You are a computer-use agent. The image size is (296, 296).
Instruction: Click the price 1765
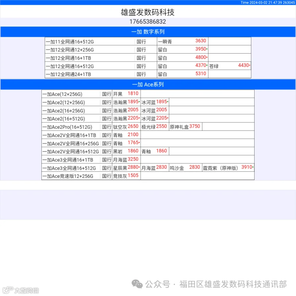point(133,142)
